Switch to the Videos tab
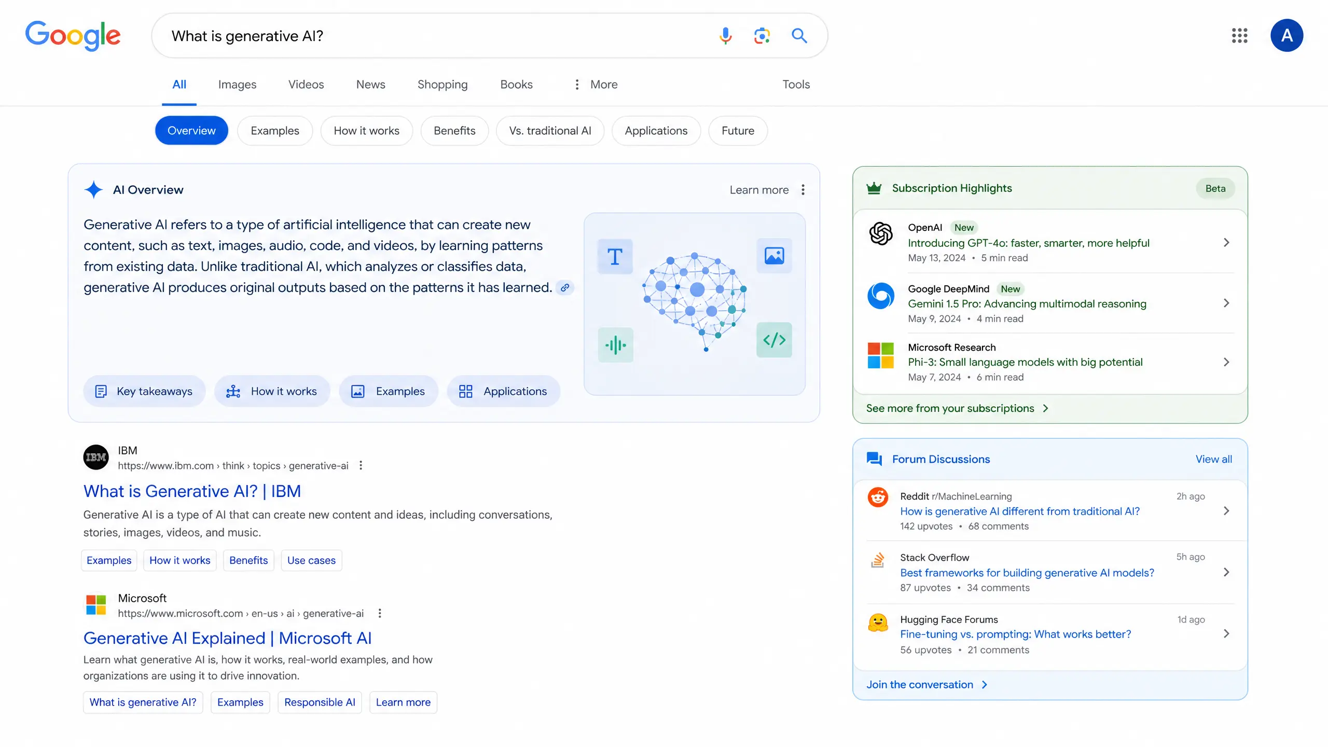The width and height of the screenshot is (1328, 747). pos(306,85)
